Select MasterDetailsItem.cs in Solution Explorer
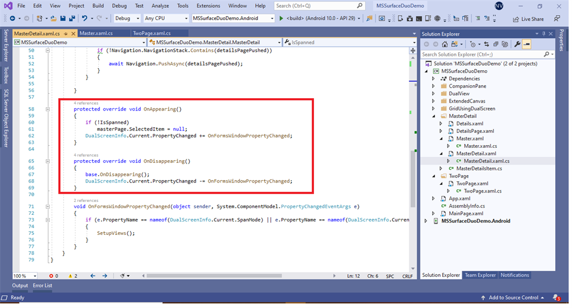This screenshot has width=572, height=308. pos(479,169)
